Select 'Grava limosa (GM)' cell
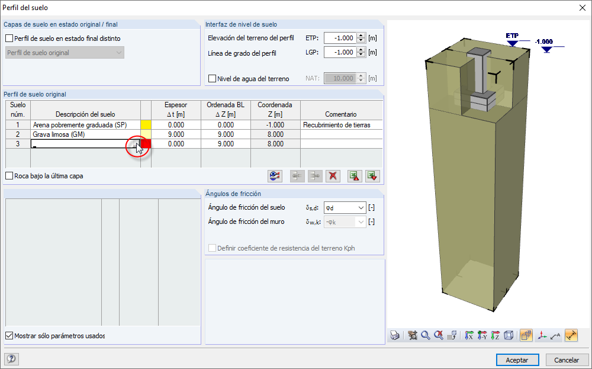The width and height of the screenshot is (592, 369). click(x=85, y=134)
